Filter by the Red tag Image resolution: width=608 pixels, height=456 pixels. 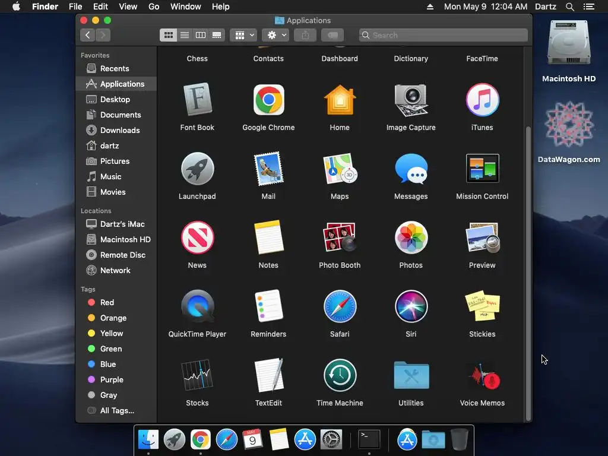click(116, 302)
